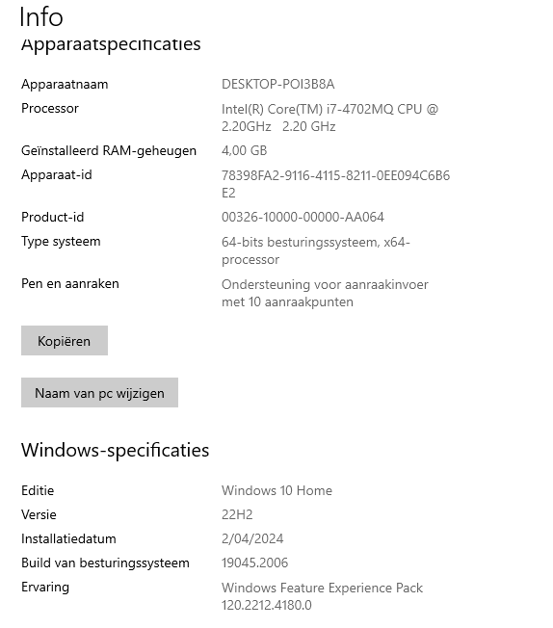
Task: Click the Apparaatnaam label
Action: click(x=65, y=84)
